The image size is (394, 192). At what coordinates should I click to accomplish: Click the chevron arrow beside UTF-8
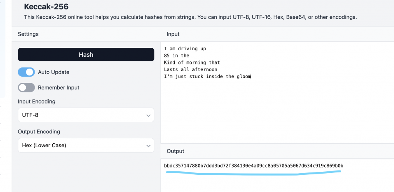tap(149, 115)
